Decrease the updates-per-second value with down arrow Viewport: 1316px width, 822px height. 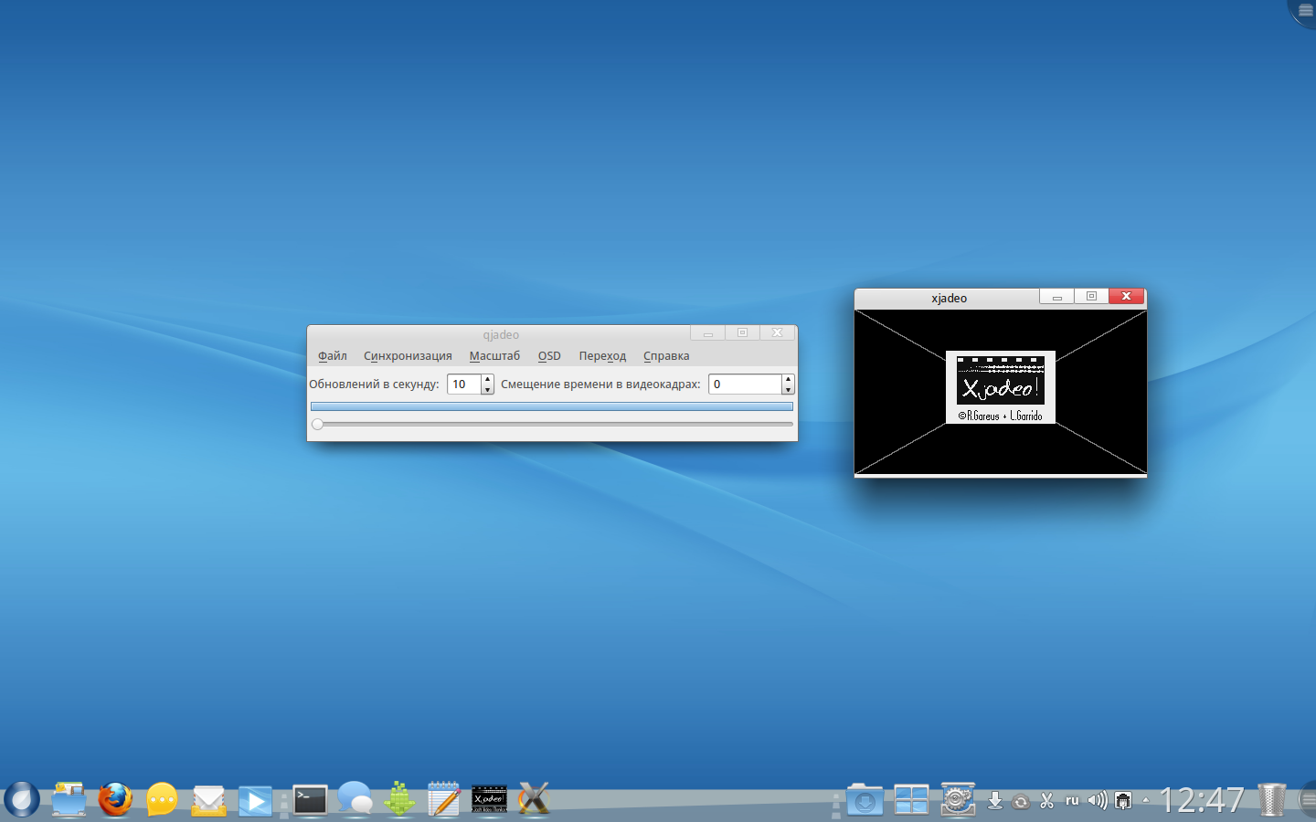[488, 390]
